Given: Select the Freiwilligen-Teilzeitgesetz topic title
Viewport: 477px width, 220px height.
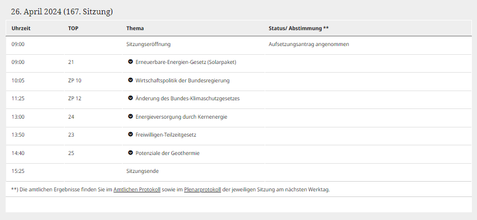Looking at the screenshot, I should coord(166,135).
